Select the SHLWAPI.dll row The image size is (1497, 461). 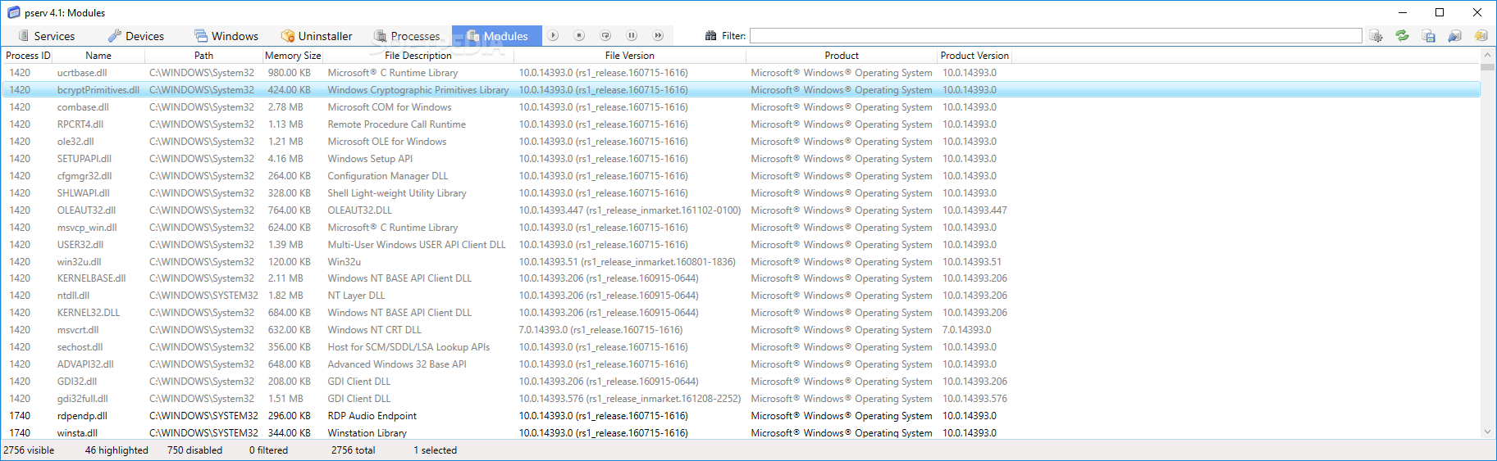point(742,193)
